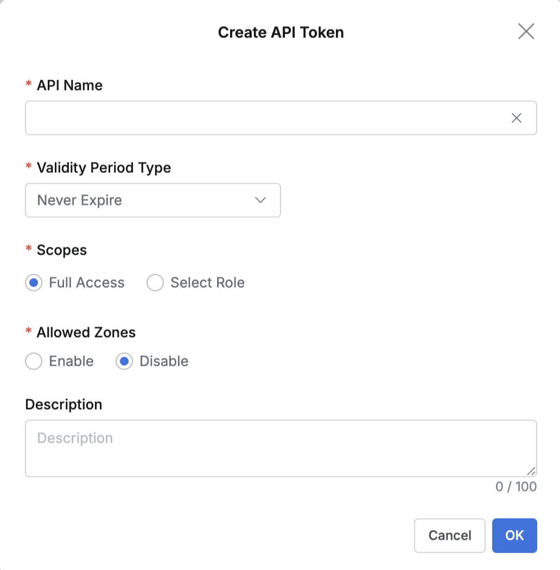Close the Create API Token dialog
The image size is (560, 570).
pyautogui.click(x=526, y=31)
